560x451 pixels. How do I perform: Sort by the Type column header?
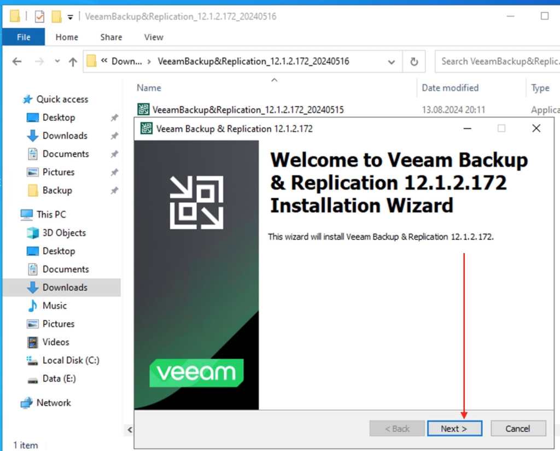click(540, 88)
